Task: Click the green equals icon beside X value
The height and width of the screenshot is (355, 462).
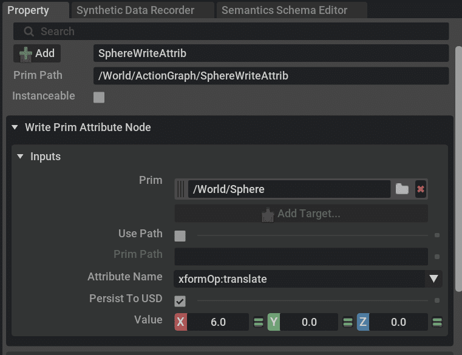Action: point(259,322)
